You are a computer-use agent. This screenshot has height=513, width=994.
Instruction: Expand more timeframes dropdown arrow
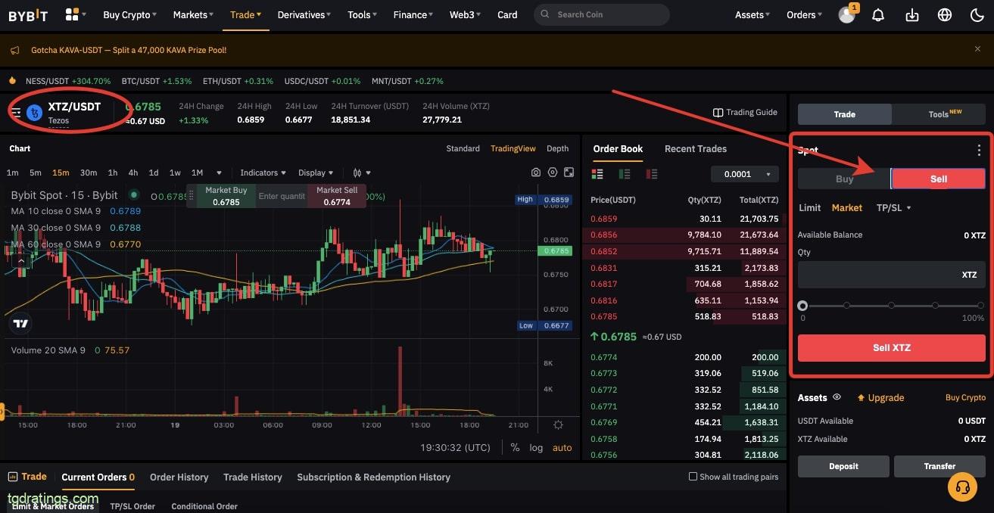(219, 173)
